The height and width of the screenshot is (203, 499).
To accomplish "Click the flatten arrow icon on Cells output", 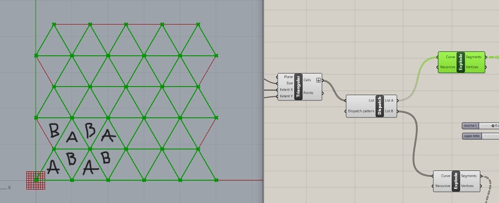I will 318,80.
